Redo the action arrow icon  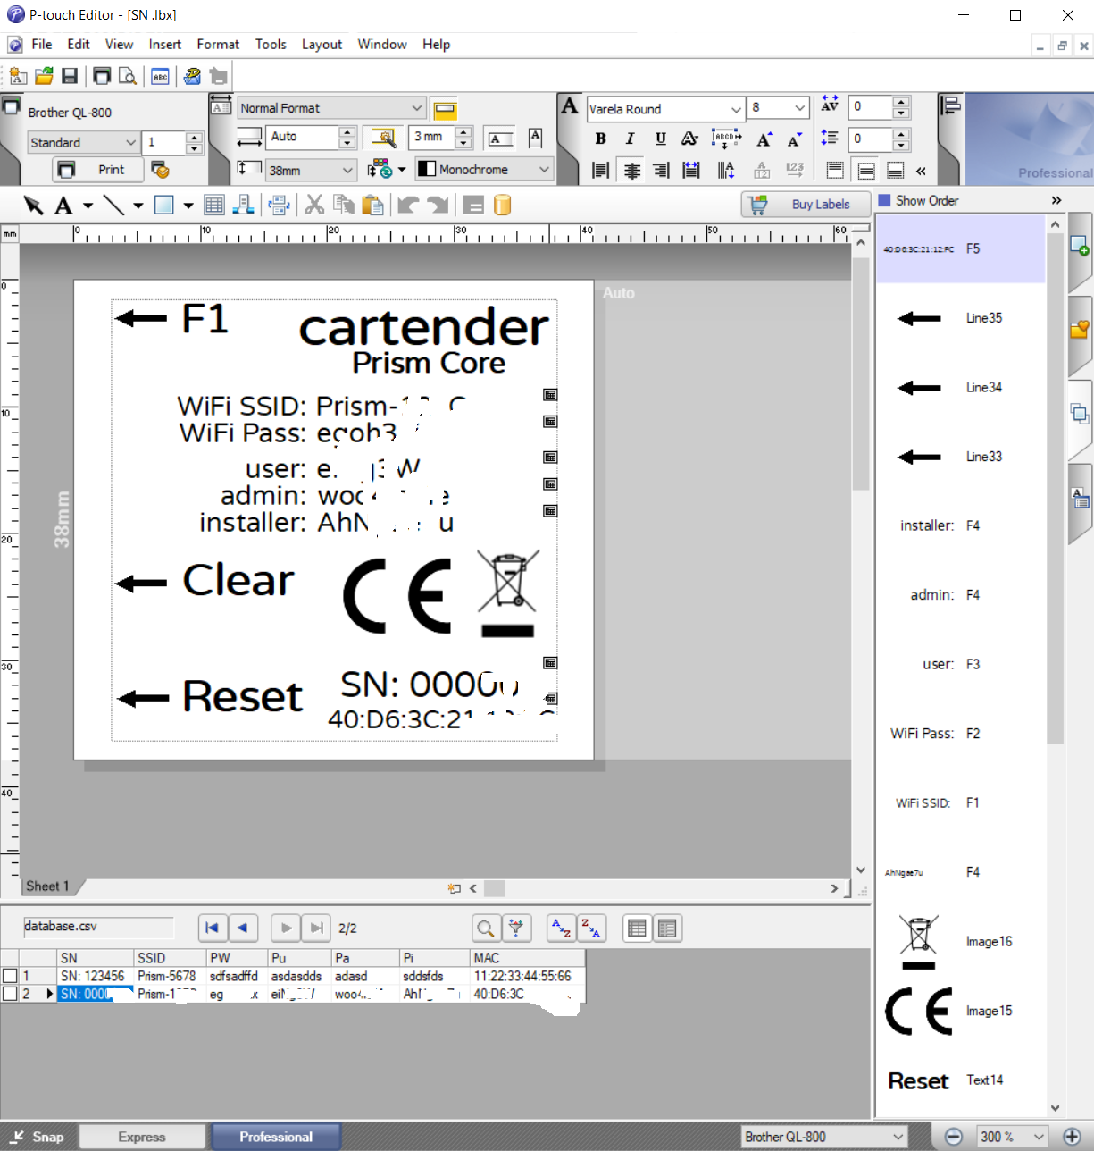pyautogui.click(x=438, y=206)
